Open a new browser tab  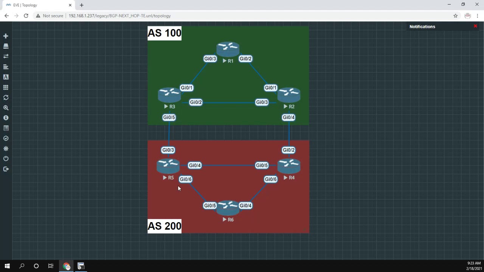click(x=82, y=5)
